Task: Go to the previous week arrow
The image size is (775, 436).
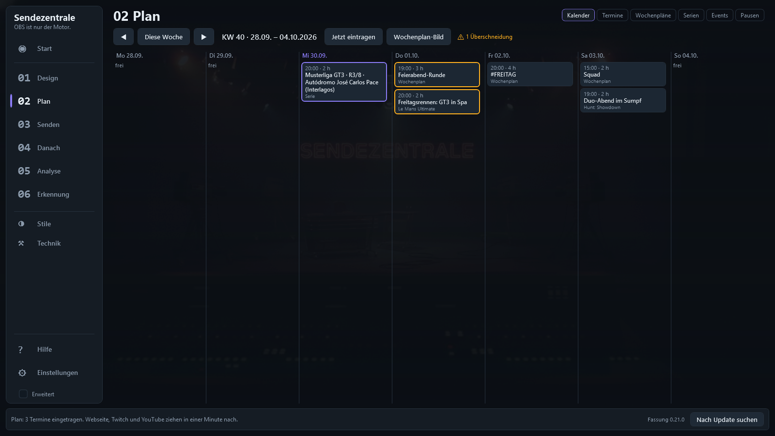Action: pyautogui.click(x=124, y=37)
